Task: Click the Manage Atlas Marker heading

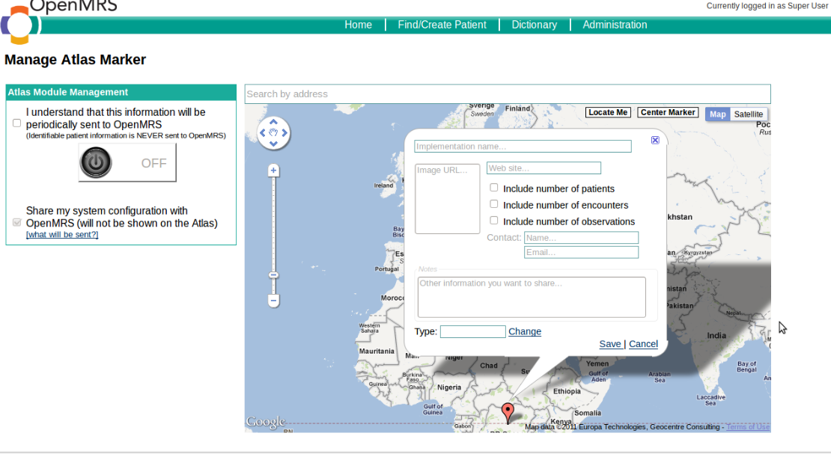Action: point(76,59)
